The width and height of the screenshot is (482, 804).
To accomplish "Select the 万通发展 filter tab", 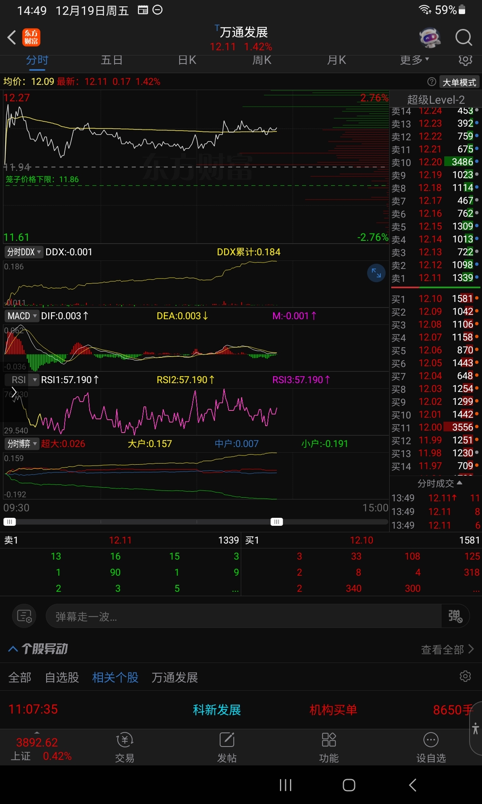I will (x=175, y=677).
